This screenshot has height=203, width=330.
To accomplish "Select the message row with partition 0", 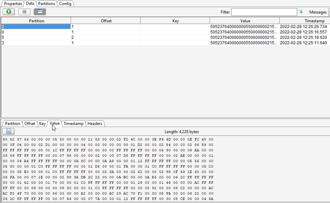I will coord(105,32).
